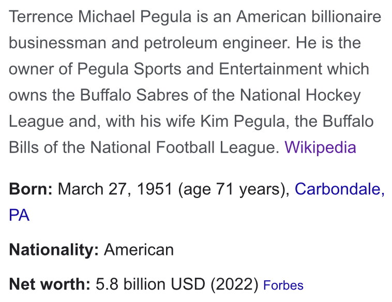Click the National Football League text

coord(185,147)
